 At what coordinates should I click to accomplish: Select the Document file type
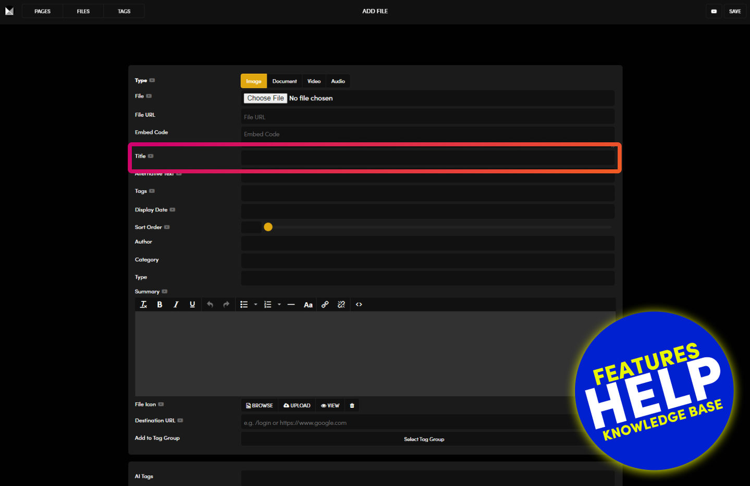coord(284,81)
